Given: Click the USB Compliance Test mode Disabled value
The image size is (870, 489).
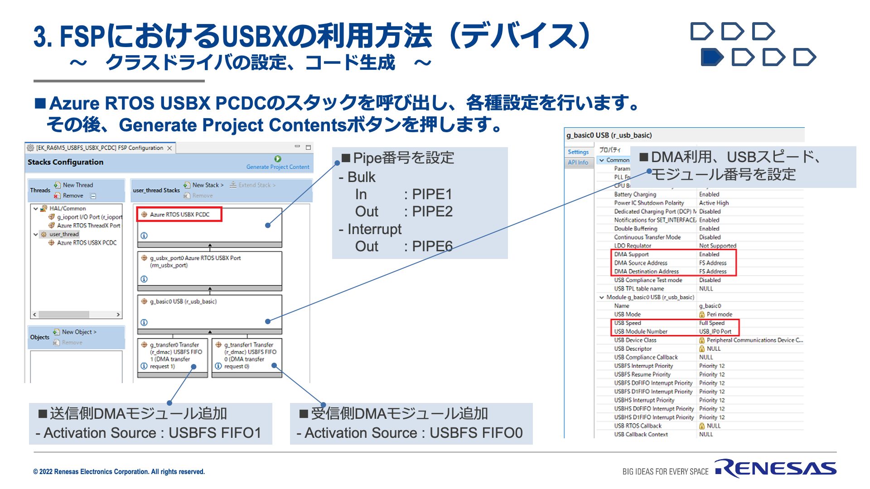Looking at the screenshot, I should pyautogui.click(x=710, y=280).
